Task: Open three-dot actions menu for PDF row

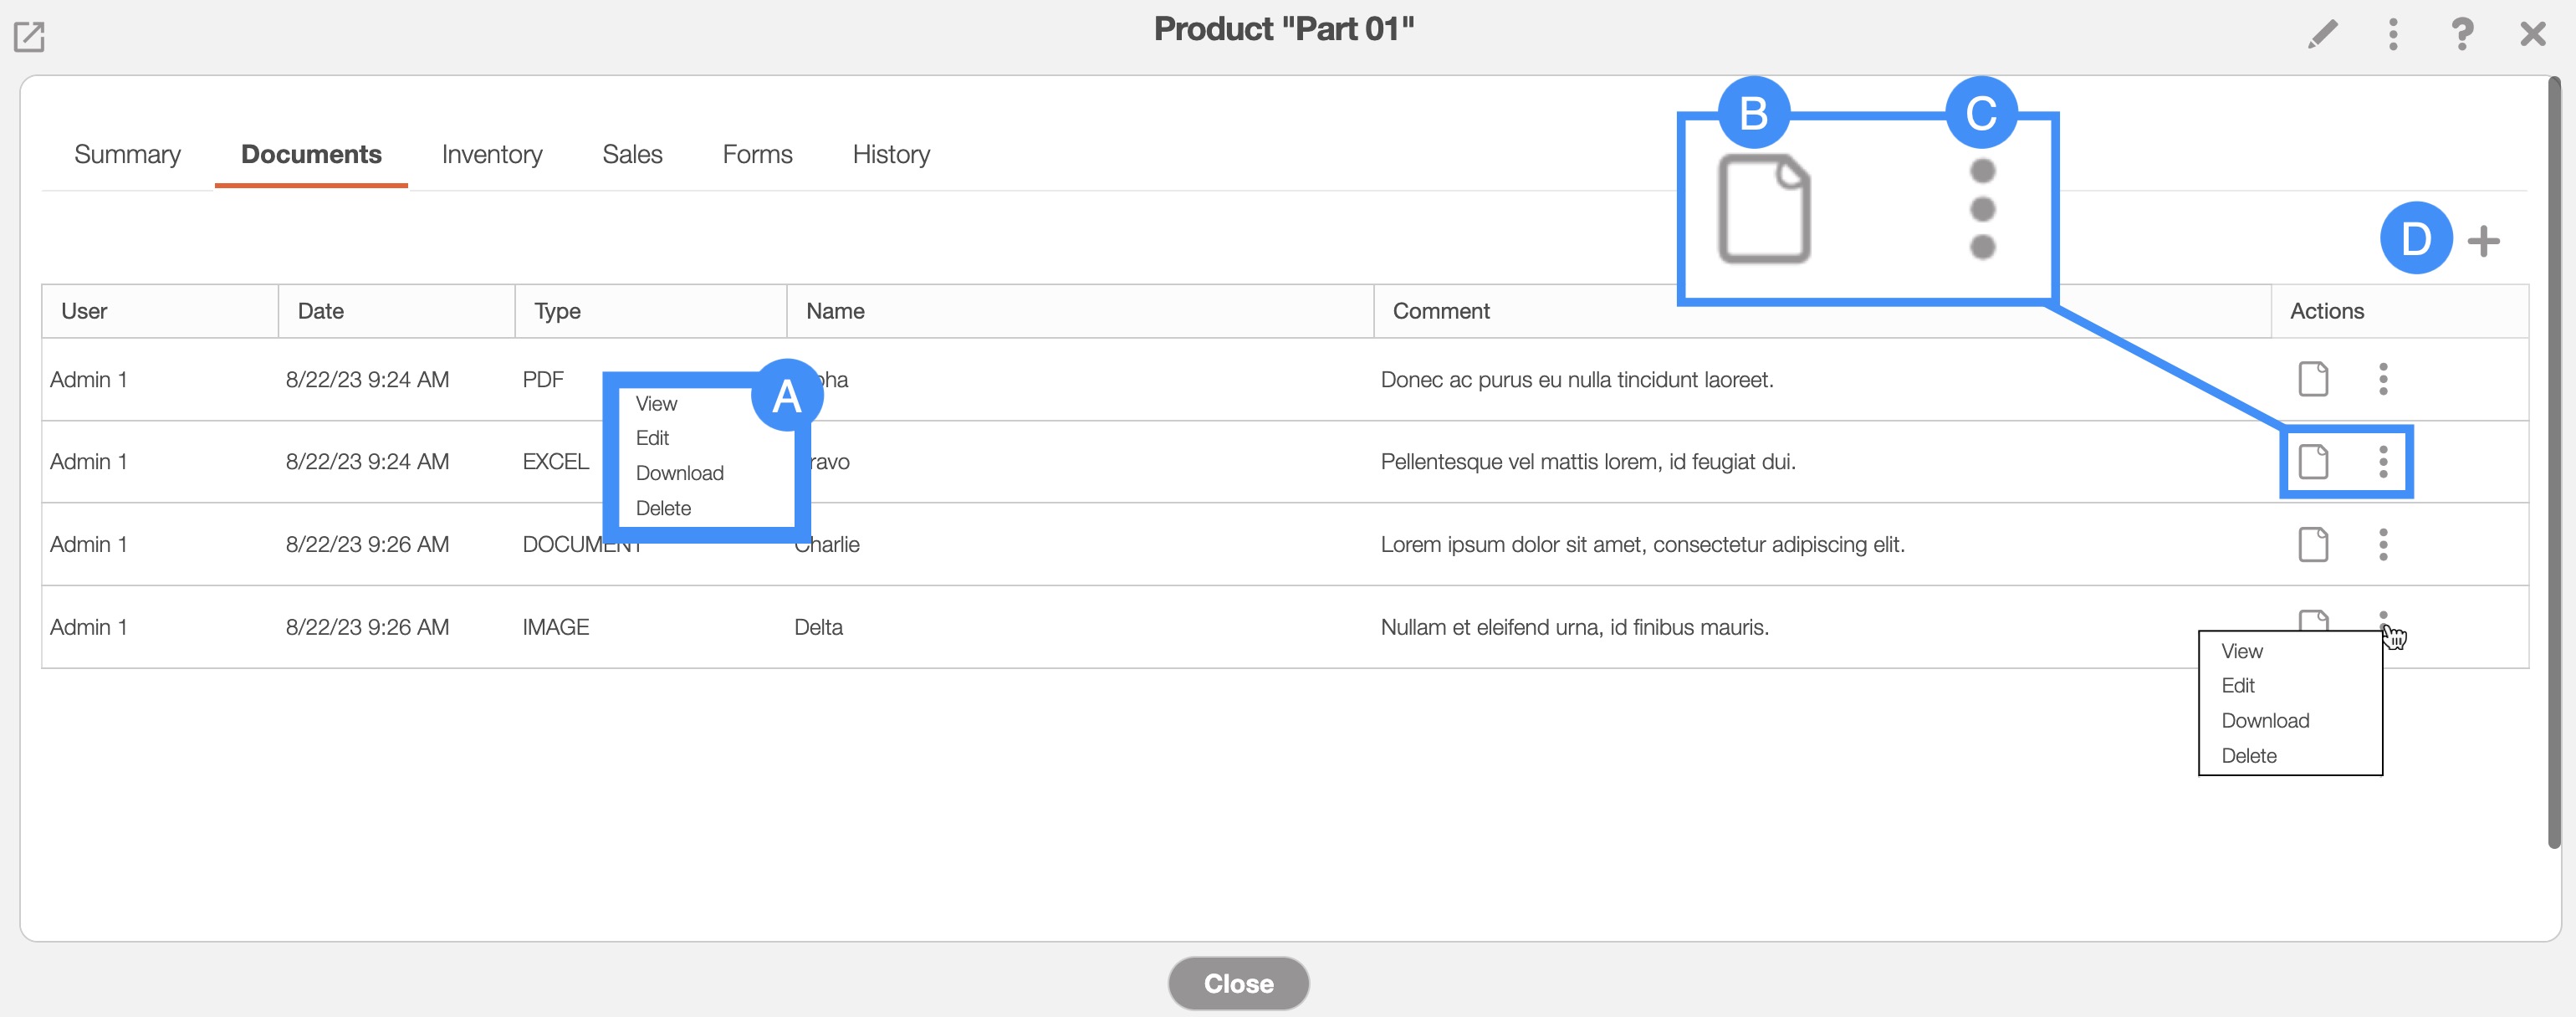Action: 2383,379
